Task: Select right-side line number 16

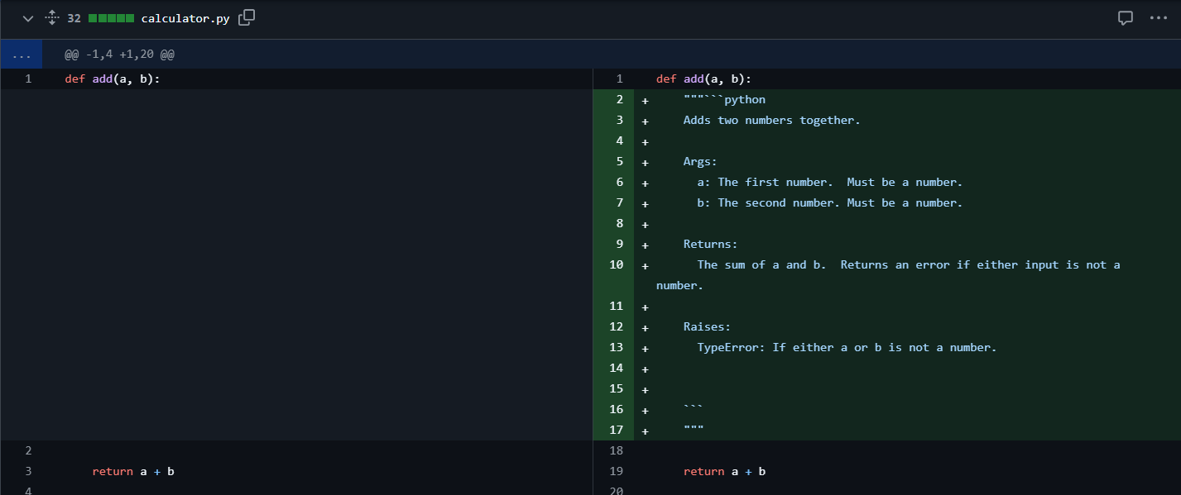Action: (x=616, y=410)
